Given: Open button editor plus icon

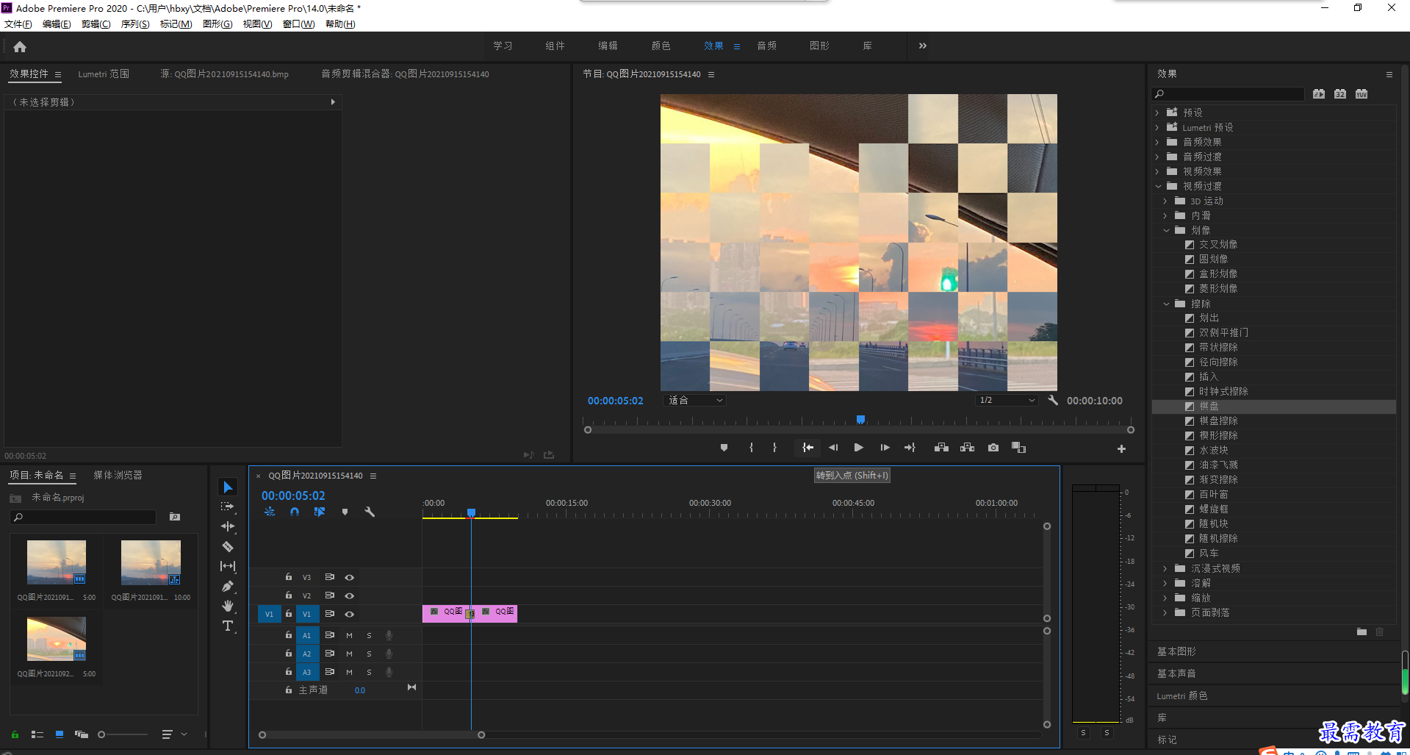Looking at the screenshot, I should tap(1121, 448).
